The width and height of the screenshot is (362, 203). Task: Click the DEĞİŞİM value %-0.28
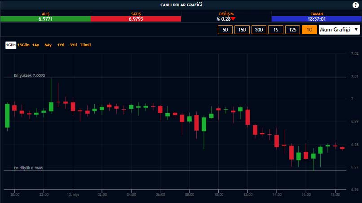point(224,19)
